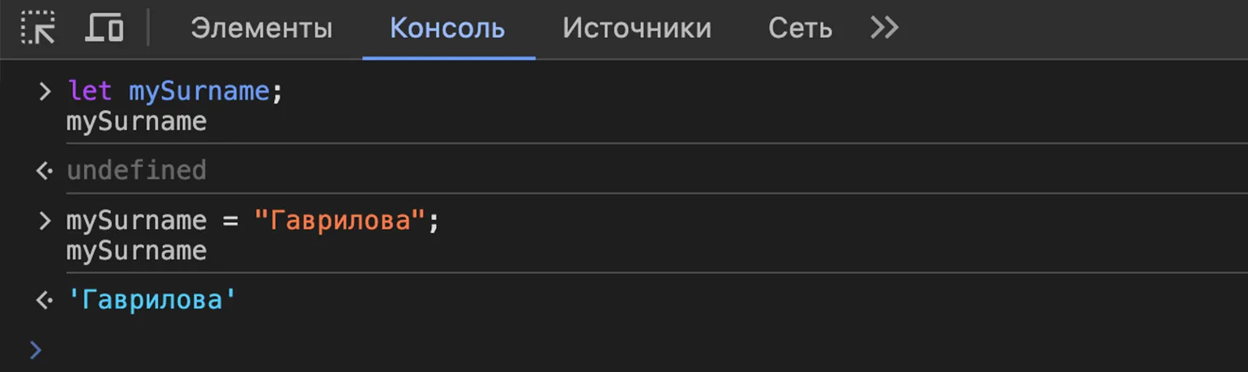Expand the hidden tabs chevron
The width and height of the screenshot is (1248, 372).
884,28
